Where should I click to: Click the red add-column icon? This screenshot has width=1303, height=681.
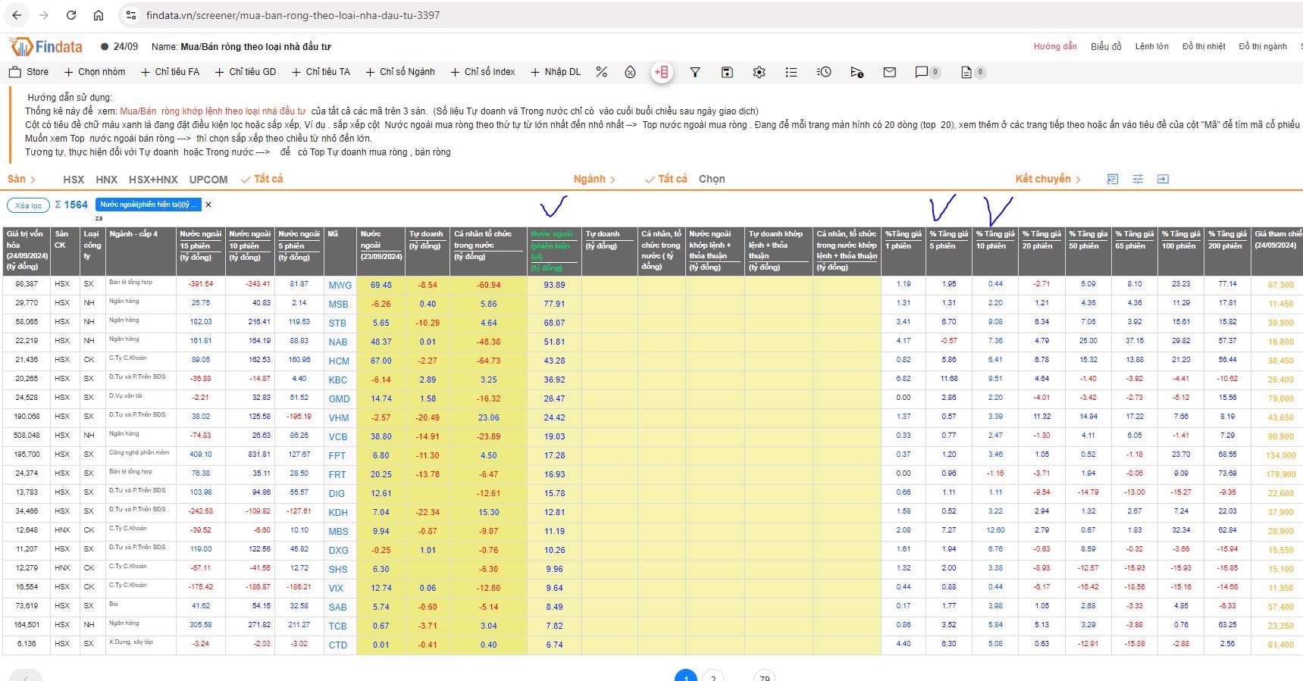point(662,72)
